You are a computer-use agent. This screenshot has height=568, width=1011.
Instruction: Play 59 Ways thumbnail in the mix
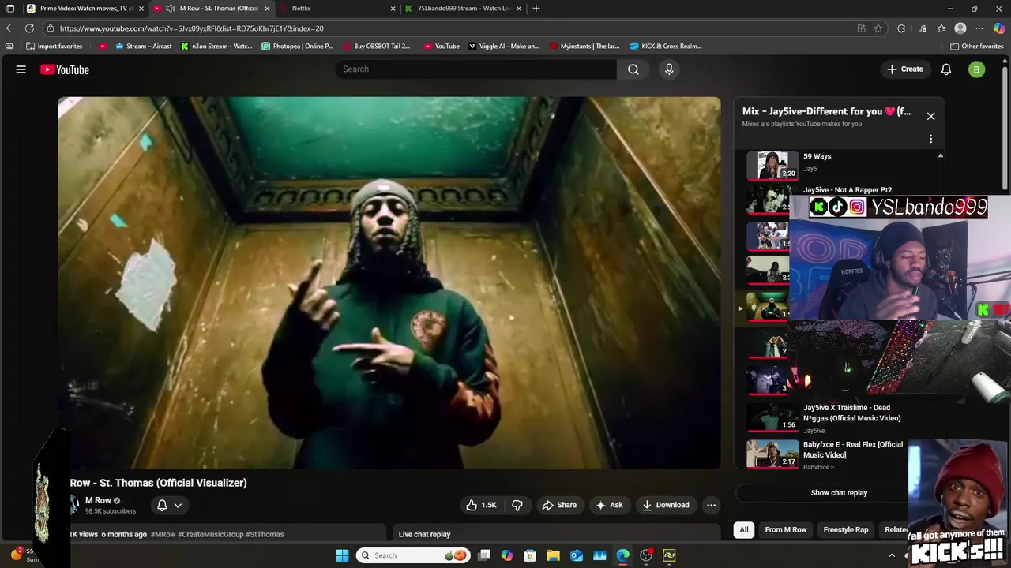(772, 166)
